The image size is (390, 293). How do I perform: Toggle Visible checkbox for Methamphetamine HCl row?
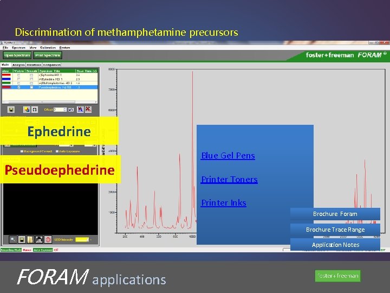(19, 83)
